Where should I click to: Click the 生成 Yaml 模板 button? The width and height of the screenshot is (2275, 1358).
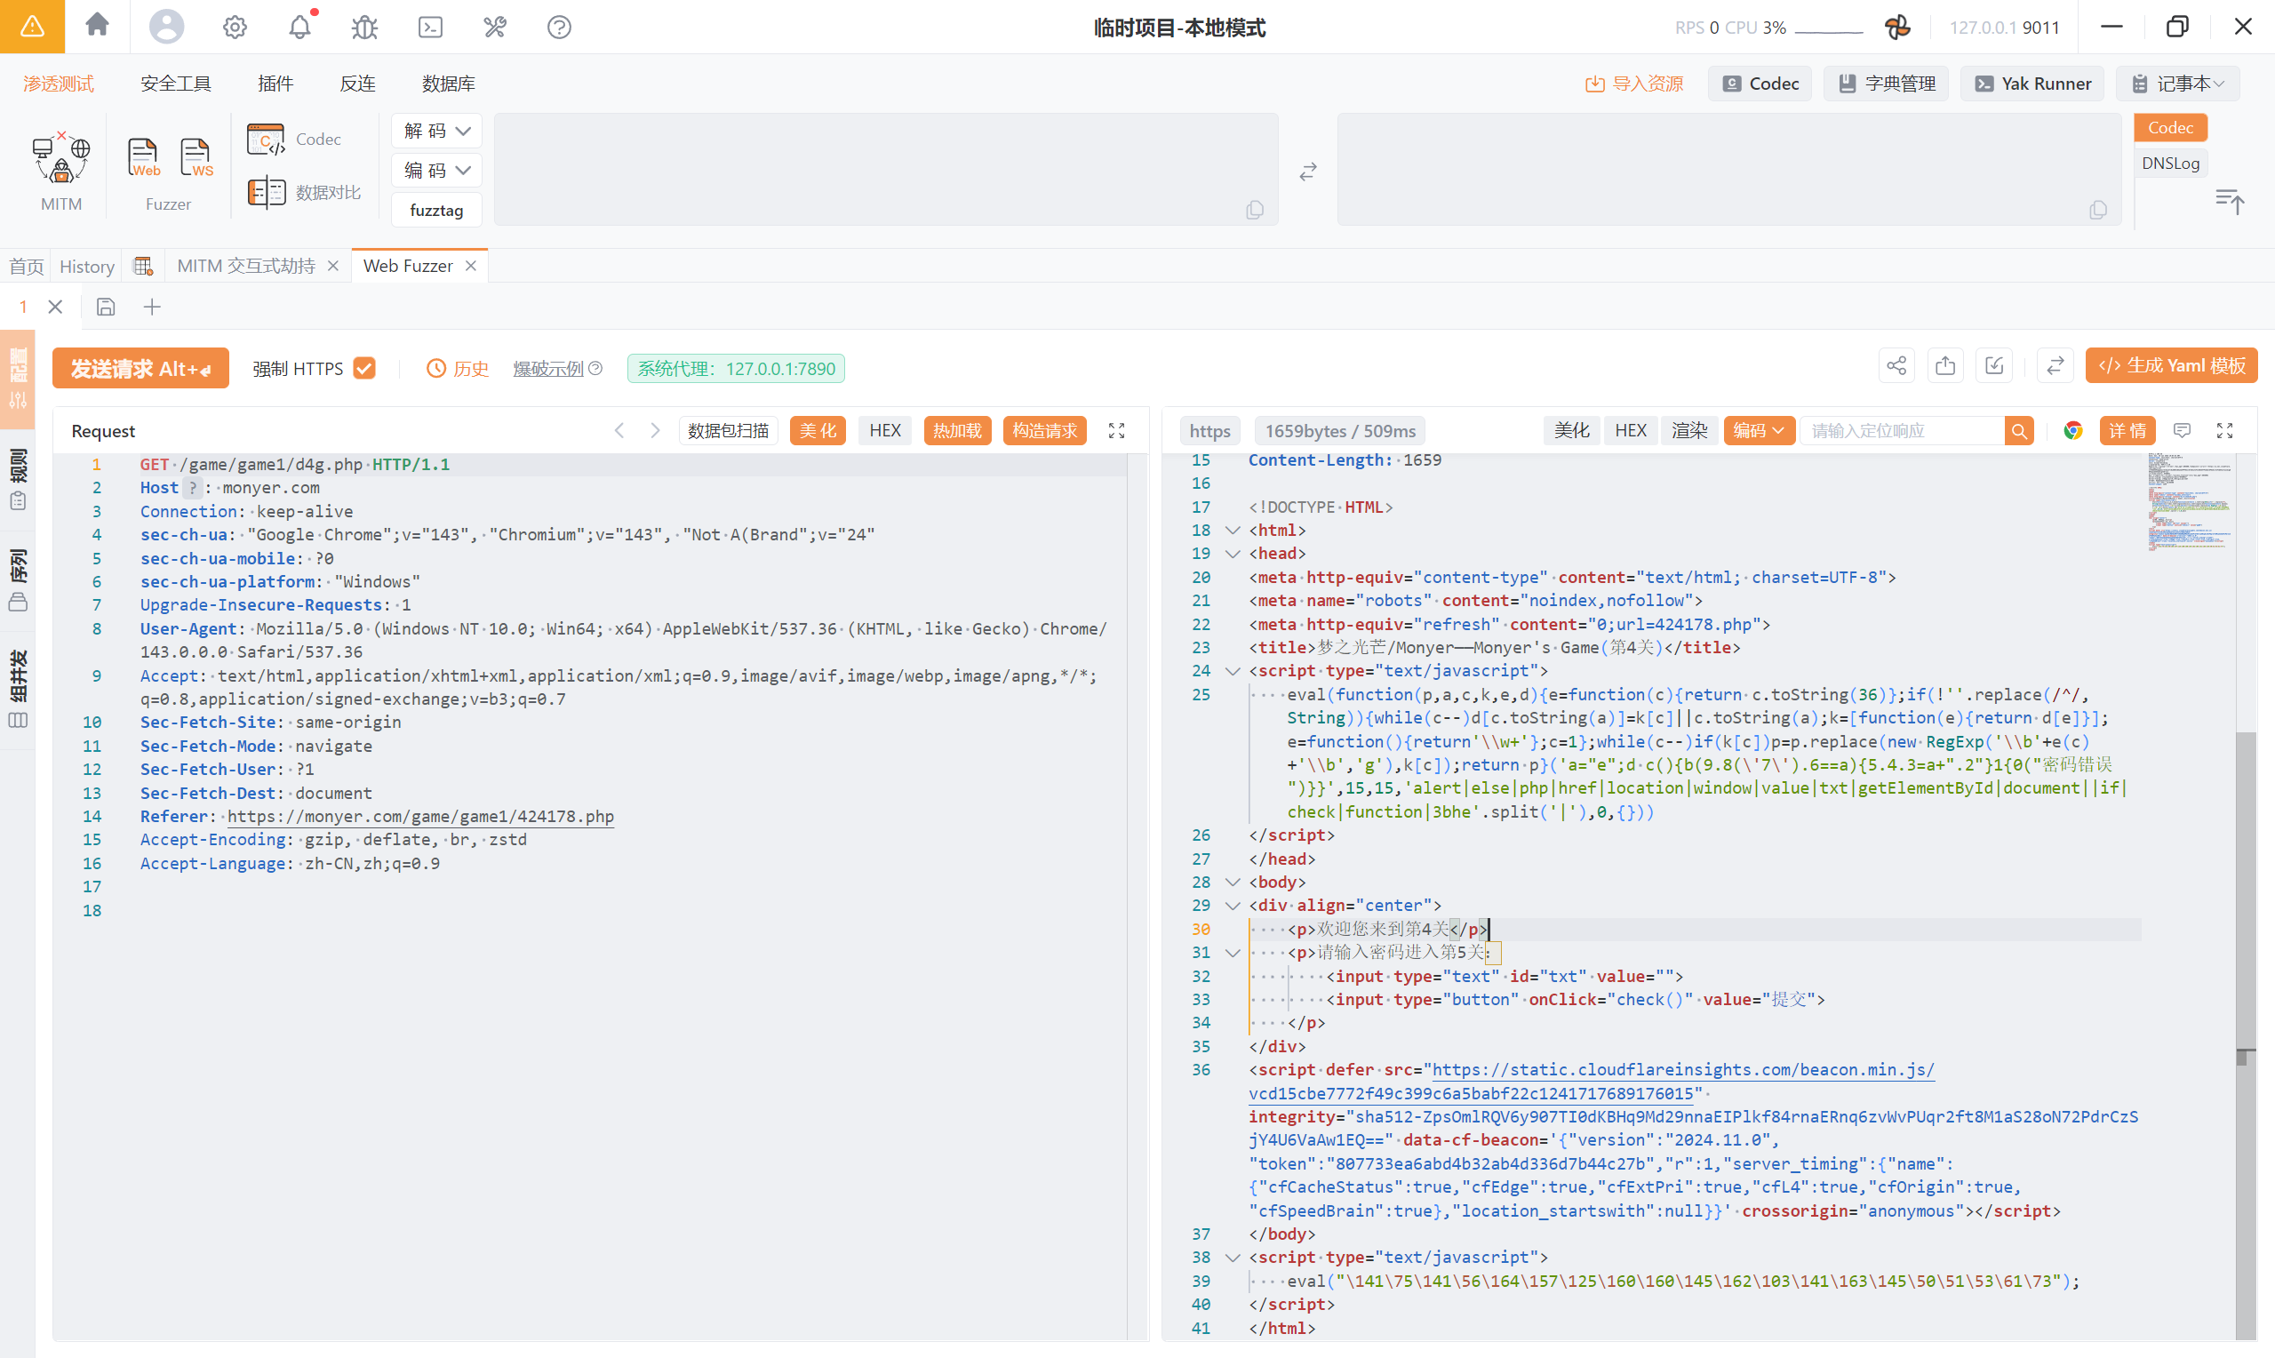pyautogui.click(x=2171, y=366)
